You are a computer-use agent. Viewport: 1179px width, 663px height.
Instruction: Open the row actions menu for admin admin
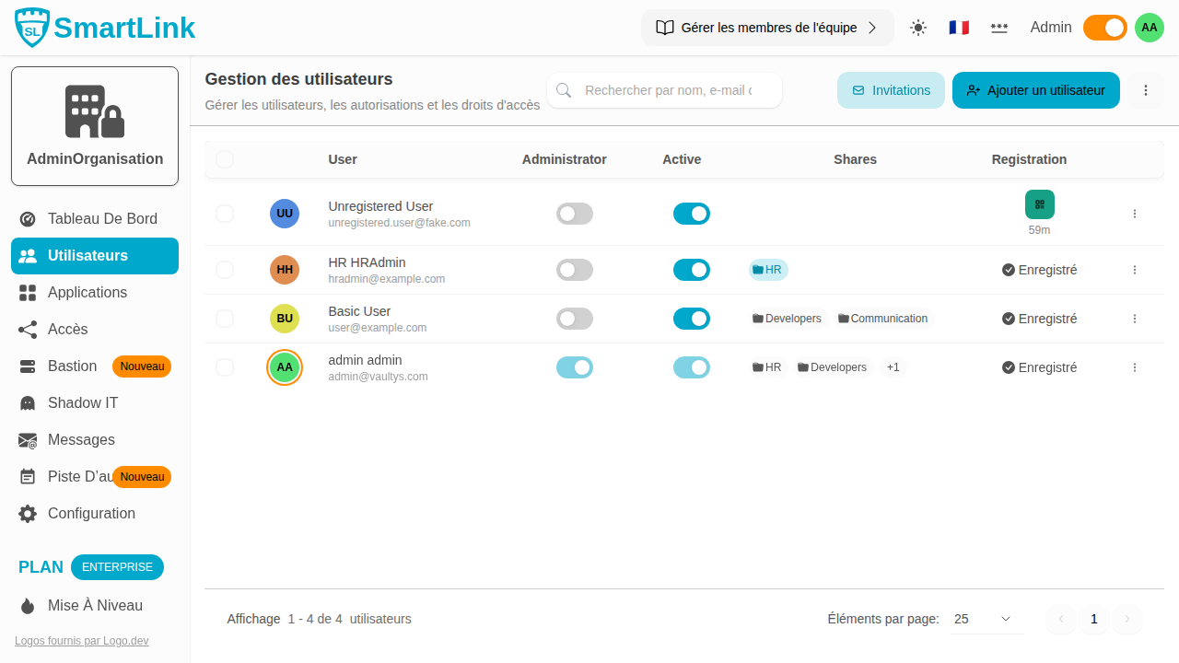point(1135,367)
